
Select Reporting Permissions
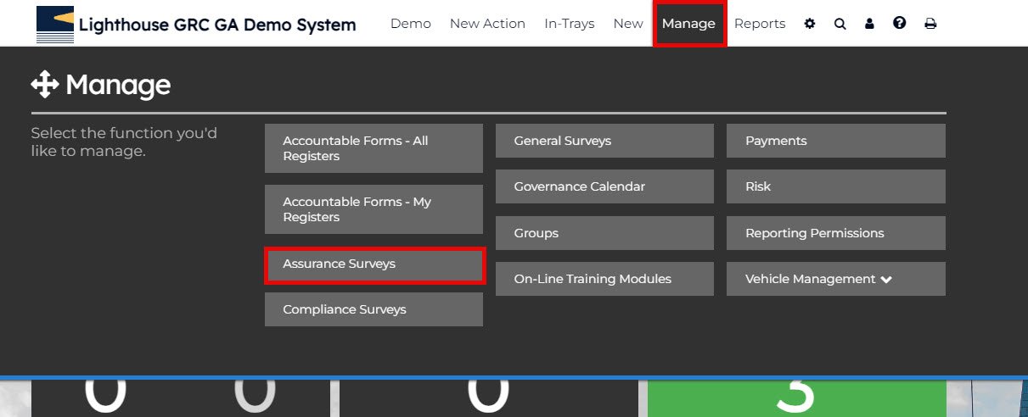pos(835,233)
